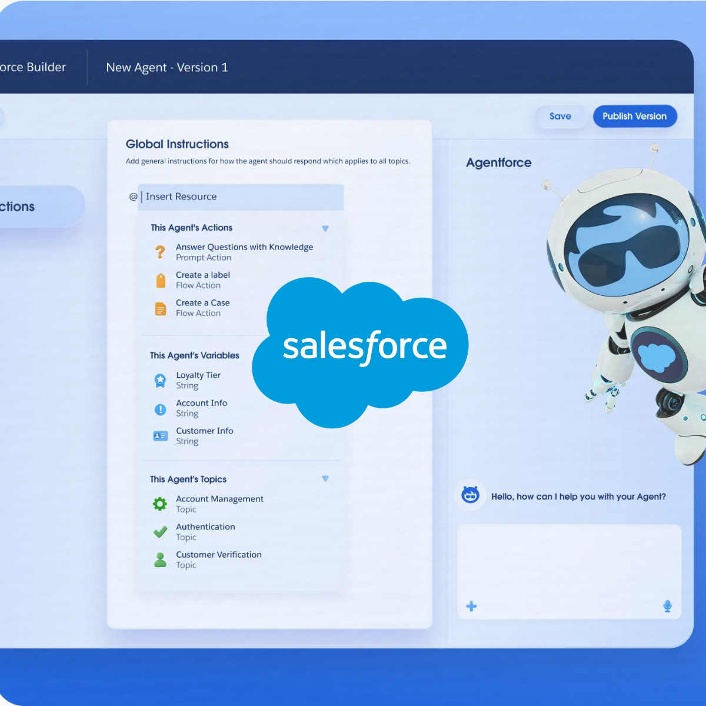Click the @ symbol beside Insert Resource
This screenshot has width=706, height=706.
pyautogui.click(x=133, y=197)
